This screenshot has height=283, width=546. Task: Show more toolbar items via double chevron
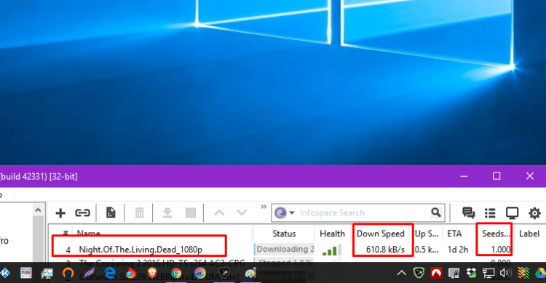coord(264,207)
